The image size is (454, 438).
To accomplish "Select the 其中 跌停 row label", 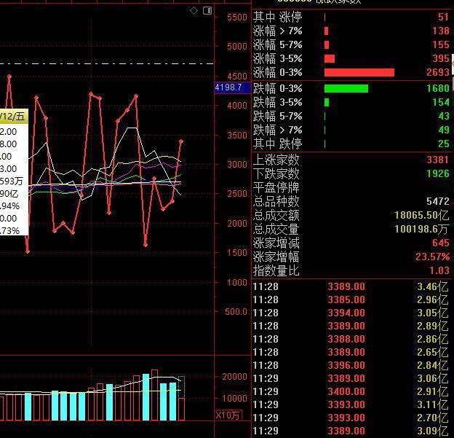I will [x=277, y=144].
